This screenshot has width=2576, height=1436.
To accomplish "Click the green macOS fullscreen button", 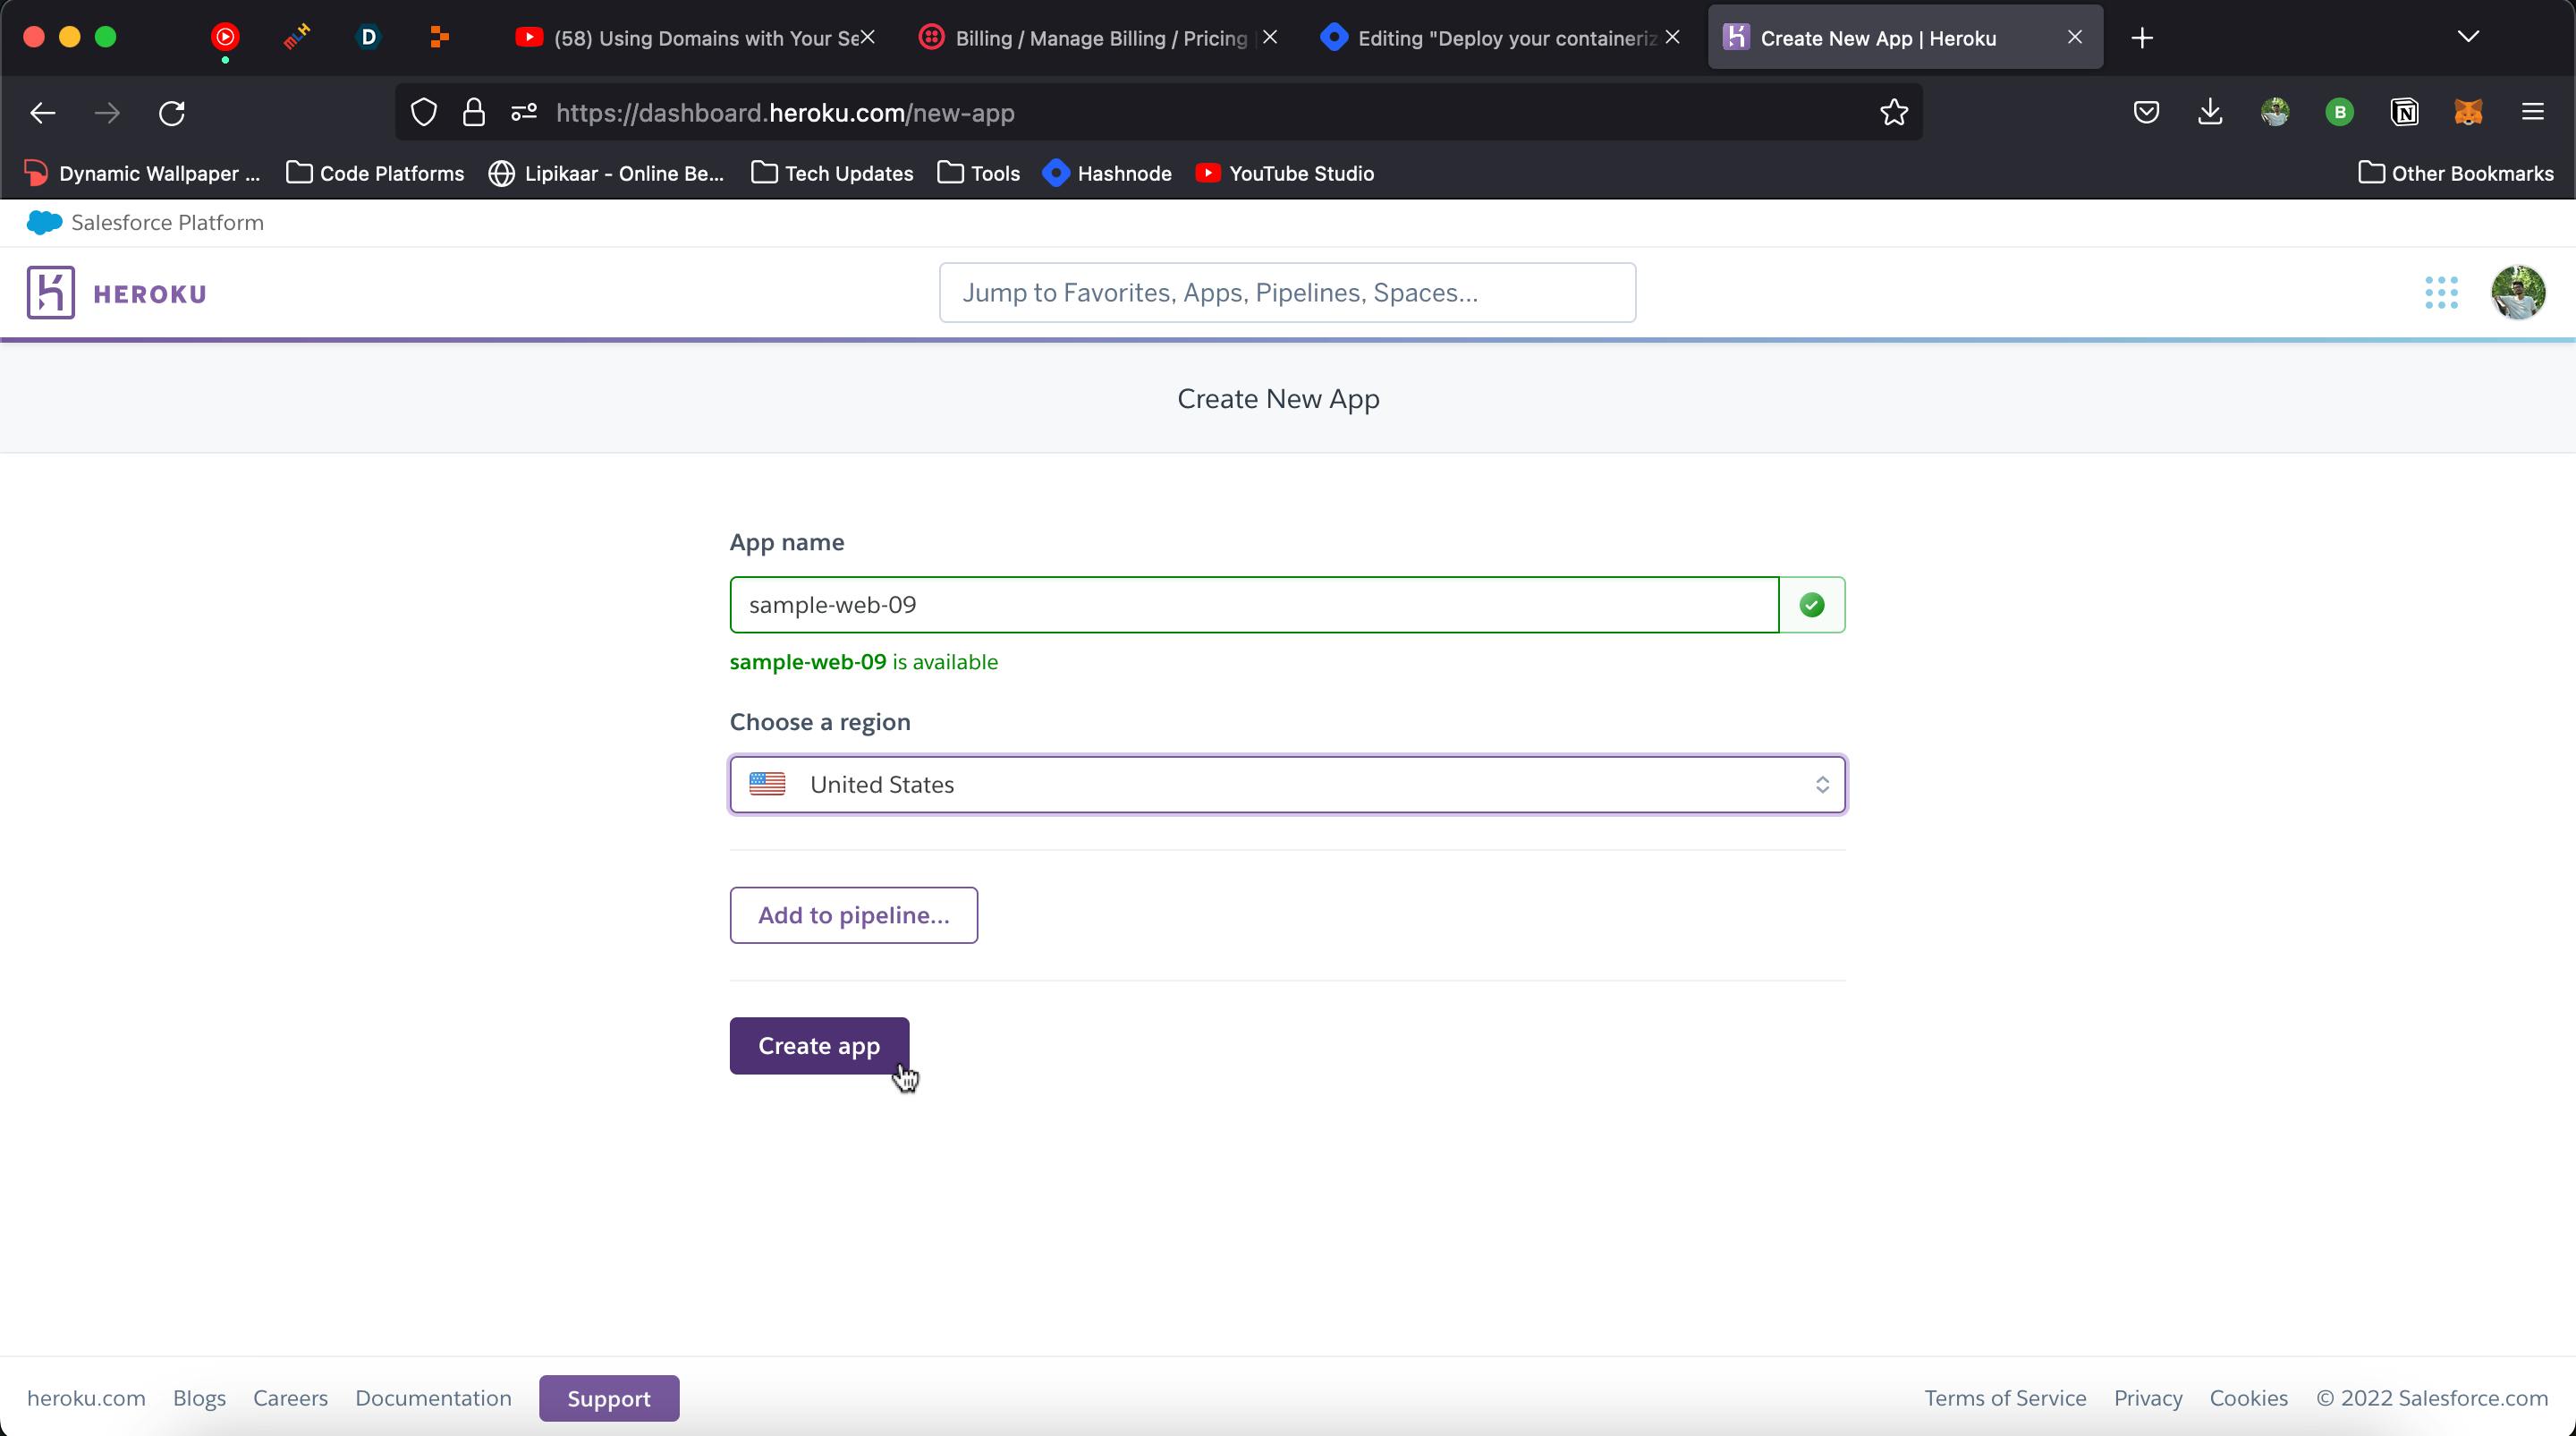I will pyautogui.click(x=105, y=37).
